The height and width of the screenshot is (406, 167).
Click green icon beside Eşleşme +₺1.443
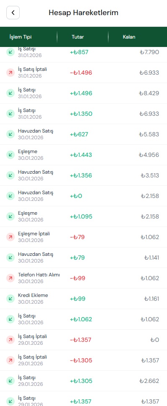[x=10, y=155]
